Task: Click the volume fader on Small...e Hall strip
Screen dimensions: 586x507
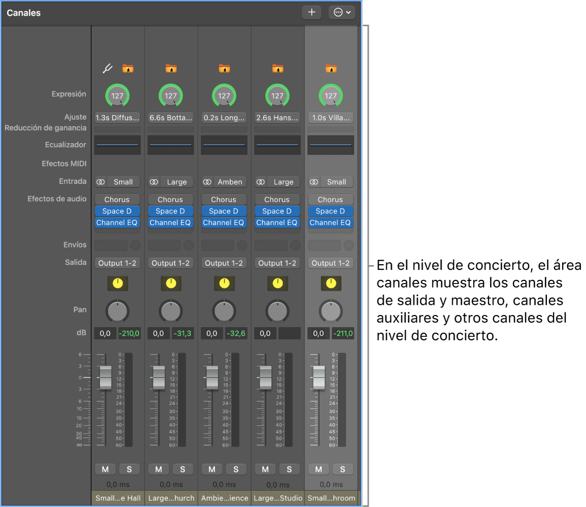Action: pyautogui.click(x=106, y=377)
